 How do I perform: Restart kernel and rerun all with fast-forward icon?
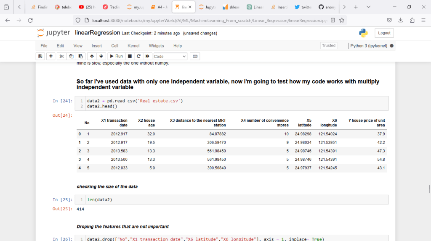[x=147, y=56]
